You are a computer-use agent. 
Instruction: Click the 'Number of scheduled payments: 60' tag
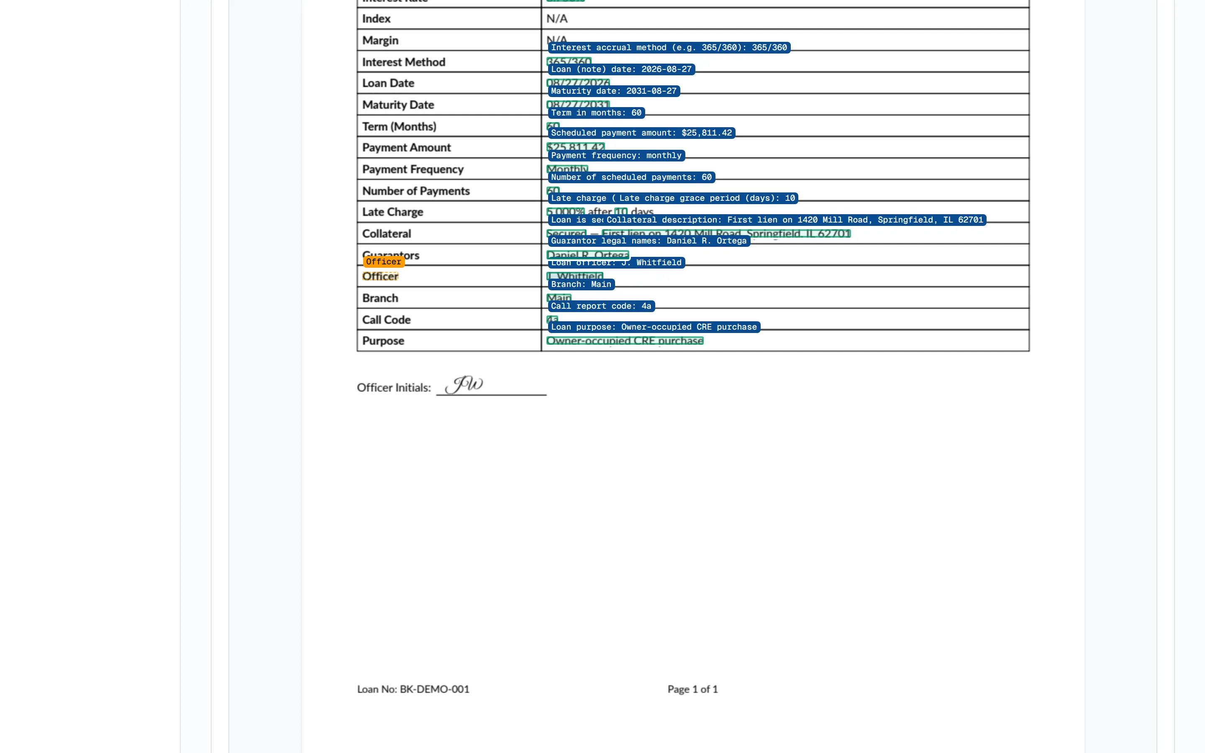point(631,177)
